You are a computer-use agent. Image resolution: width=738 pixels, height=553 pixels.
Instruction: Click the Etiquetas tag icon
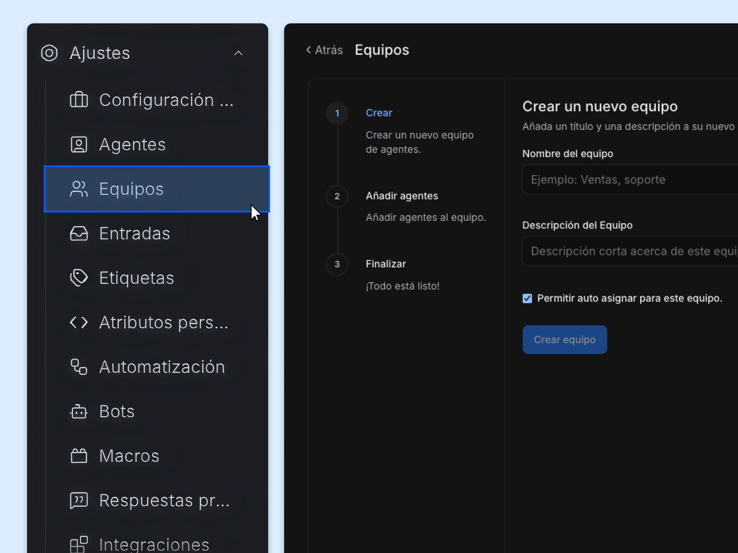79,277
